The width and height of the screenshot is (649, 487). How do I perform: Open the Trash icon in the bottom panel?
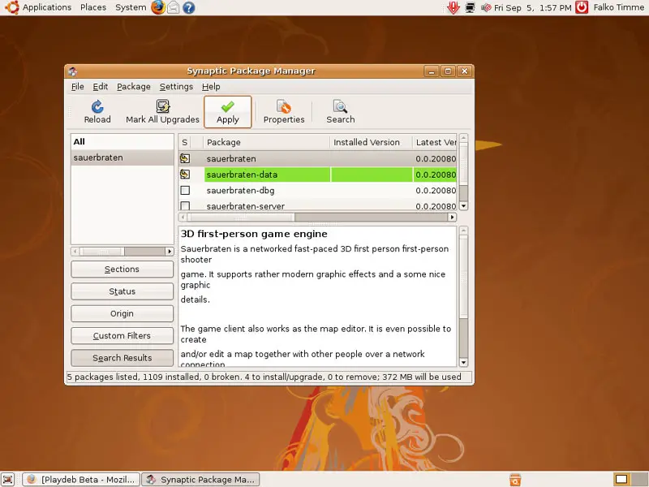[x=515, y=479]
